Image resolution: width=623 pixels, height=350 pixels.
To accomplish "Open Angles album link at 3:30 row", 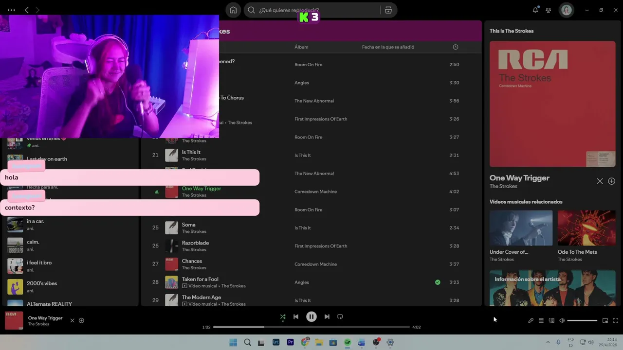I will pos(302,83).
